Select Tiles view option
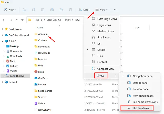This screenshot has height=114, width=164. [x=102, y=56]
